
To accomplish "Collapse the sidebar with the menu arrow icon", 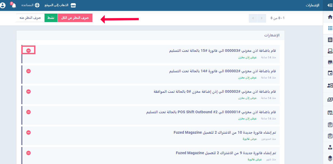I will 330,5.
